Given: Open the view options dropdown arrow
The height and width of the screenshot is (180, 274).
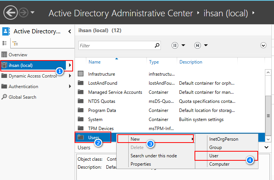Looking at the screenshot, I should click(x=183, y=45).
